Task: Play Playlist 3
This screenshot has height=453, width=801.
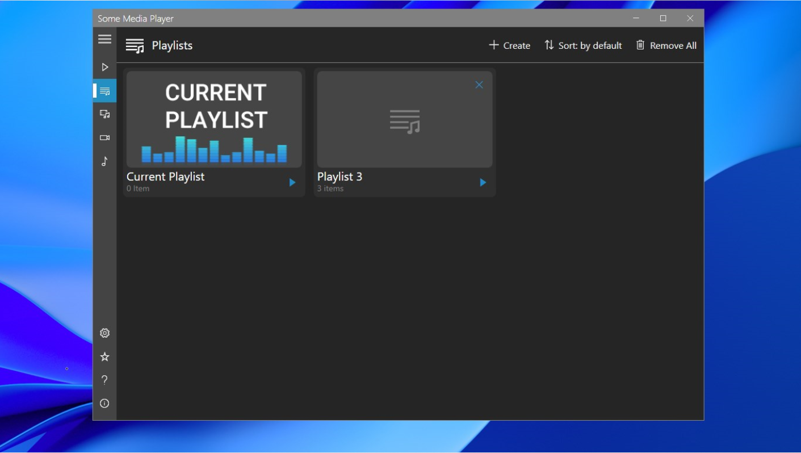Action: click(x=483, y=182)
